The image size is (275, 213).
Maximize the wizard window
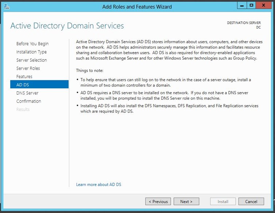coord(251,5)
